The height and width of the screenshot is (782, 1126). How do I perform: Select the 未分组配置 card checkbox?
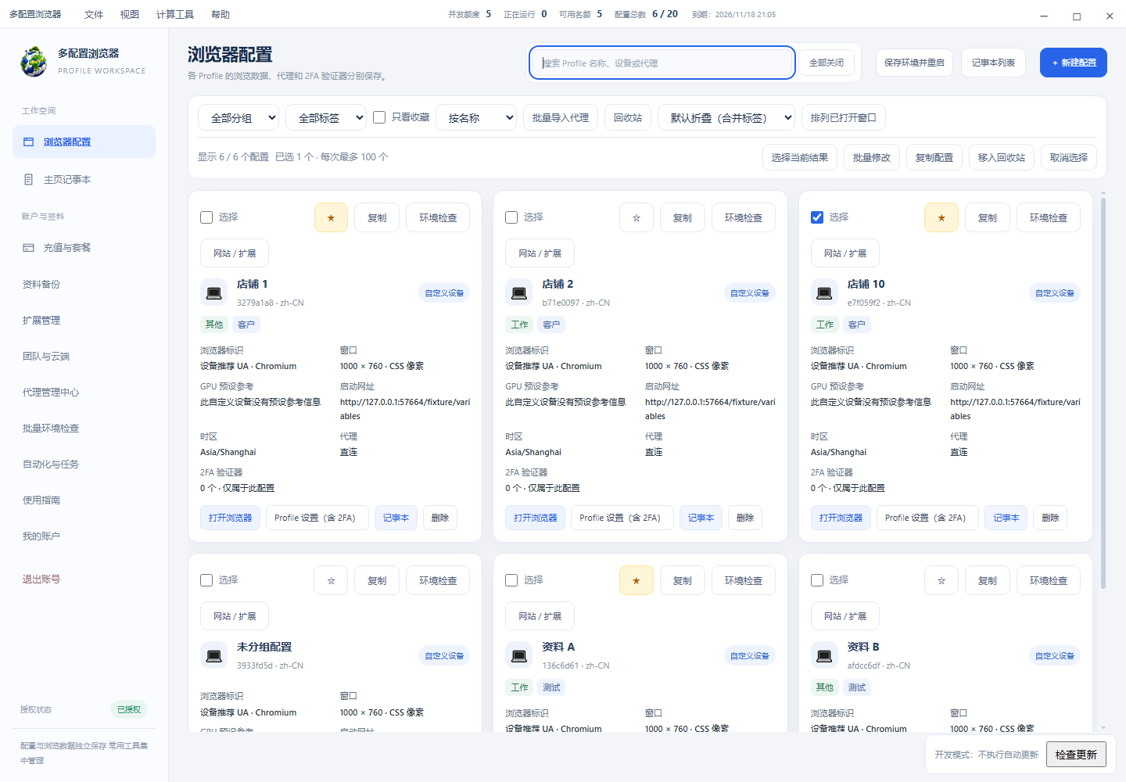(x=206, y=580)
